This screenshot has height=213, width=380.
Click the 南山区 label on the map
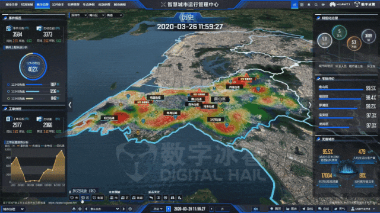pyautogui.click(x=220, y=99)
